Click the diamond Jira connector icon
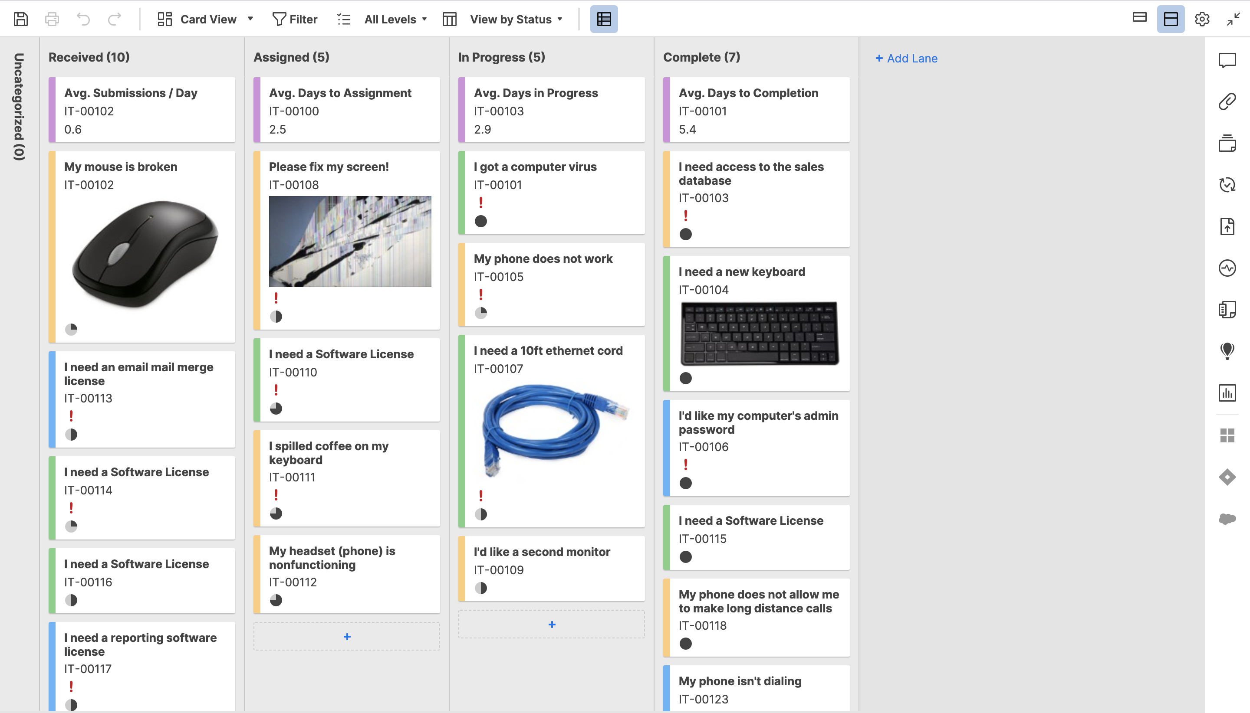The height and width of the screenshot is (713, 1250). point(1227,477)
